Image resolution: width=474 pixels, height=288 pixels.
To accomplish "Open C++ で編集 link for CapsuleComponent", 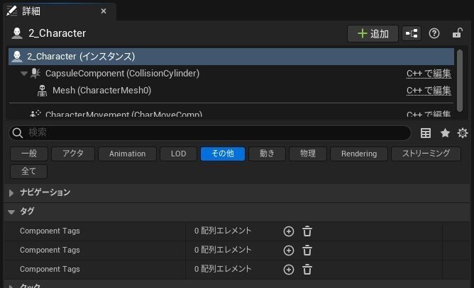I will coord(429,74).
